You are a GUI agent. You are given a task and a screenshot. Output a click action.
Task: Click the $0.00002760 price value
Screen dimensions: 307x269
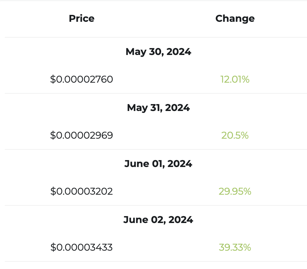point(82,80)
